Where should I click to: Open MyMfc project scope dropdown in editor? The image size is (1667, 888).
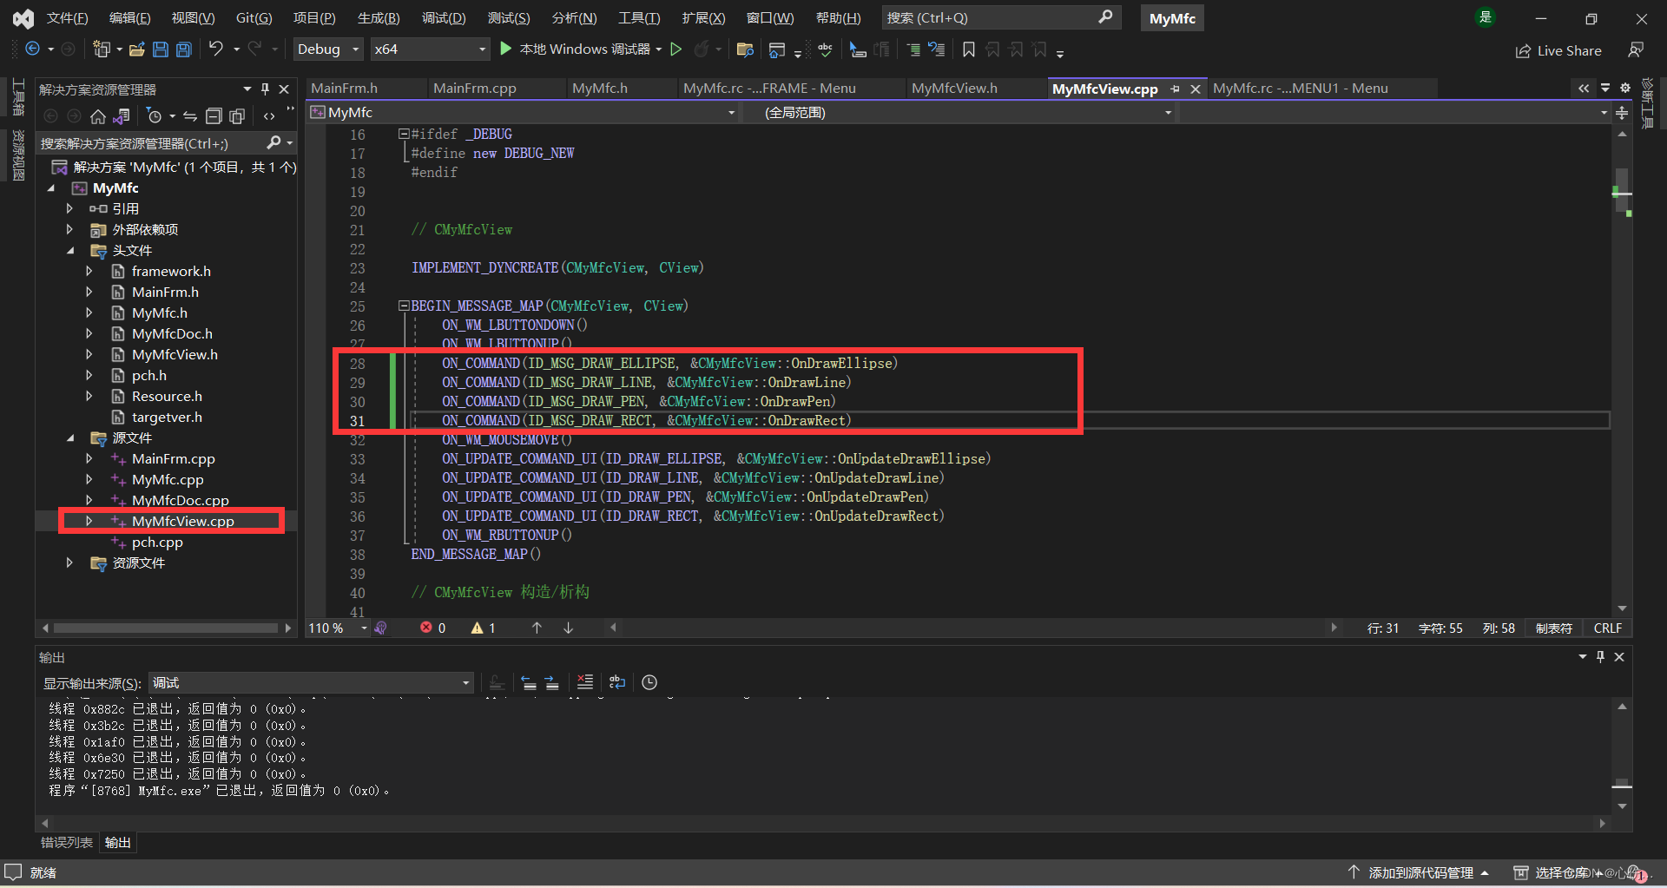point(524,113)
